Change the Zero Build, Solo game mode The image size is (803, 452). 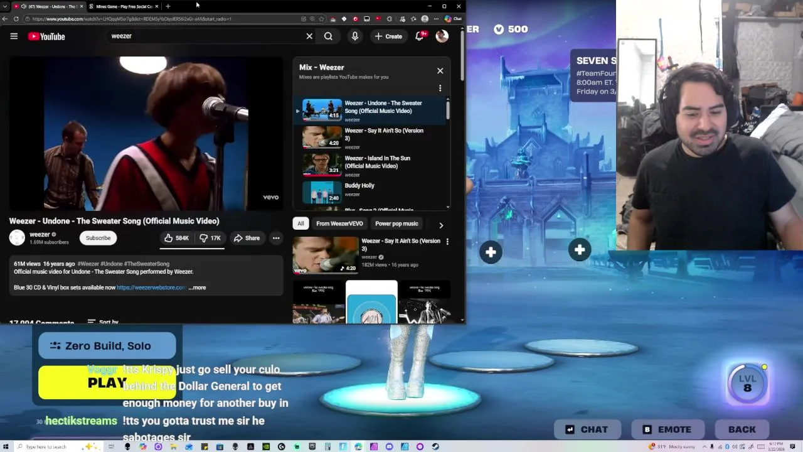(x=107, y=346)
